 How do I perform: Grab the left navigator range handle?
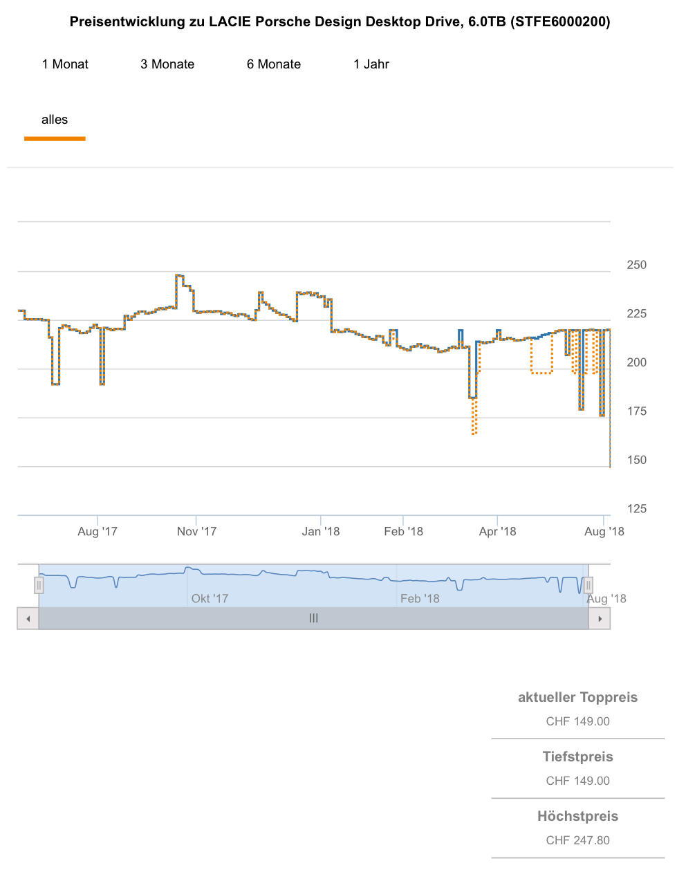(x=39, y=586)
